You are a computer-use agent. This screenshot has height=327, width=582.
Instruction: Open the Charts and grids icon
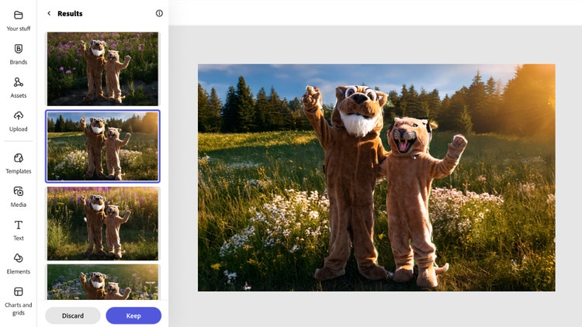coord(18,292)
